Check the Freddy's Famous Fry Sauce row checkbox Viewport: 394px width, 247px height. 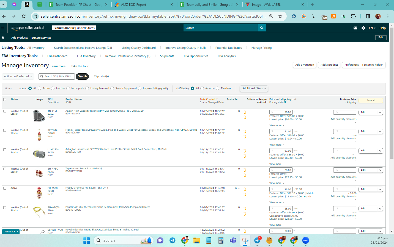tap(5, 188)
